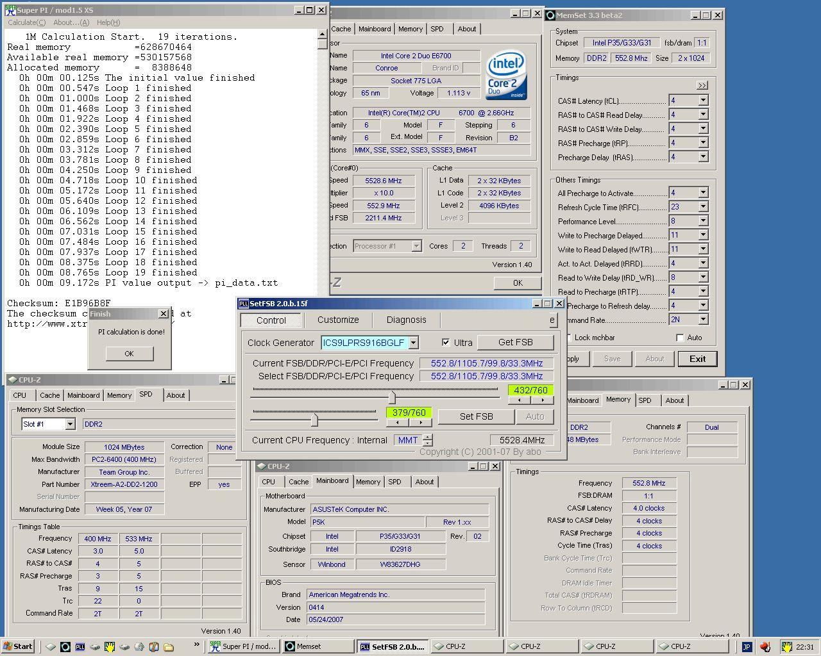Open the SPD tab in the CPU-Z Memory window
821x656 pixels.
(x=645, y=400)
